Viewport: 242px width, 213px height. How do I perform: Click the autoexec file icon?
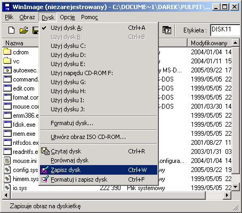7,70
